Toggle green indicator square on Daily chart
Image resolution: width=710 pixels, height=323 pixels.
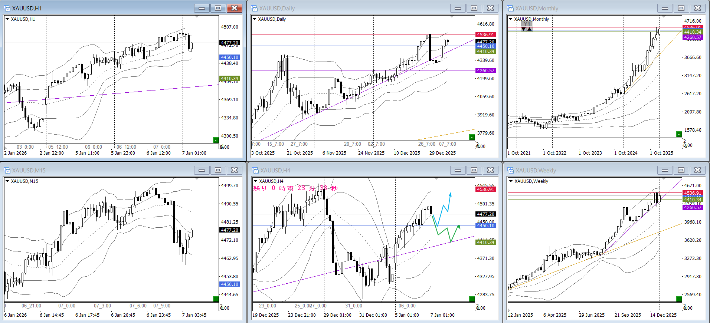click(472, 137)
